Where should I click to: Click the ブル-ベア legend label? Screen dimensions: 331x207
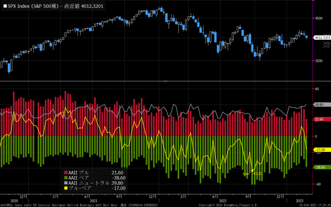80,188
